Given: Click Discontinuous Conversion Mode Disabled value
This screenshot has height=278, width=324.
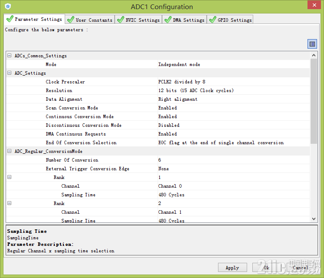Looking at the screenshot, I should pyautogui.click(x=169, y=125).
